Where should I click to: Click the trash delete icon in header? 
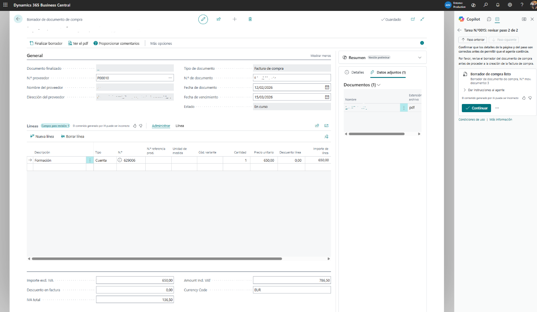point(250,19)
